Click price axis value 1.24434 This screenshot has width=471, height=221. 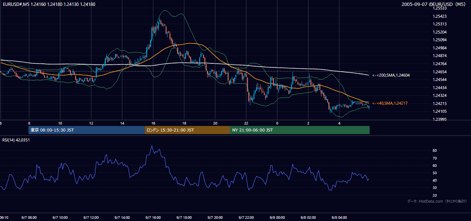tap(440, 88)
